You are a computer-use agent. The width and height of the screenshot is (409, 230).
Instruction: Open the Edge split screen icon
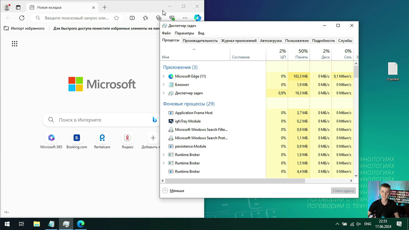[x=132, y=18]
